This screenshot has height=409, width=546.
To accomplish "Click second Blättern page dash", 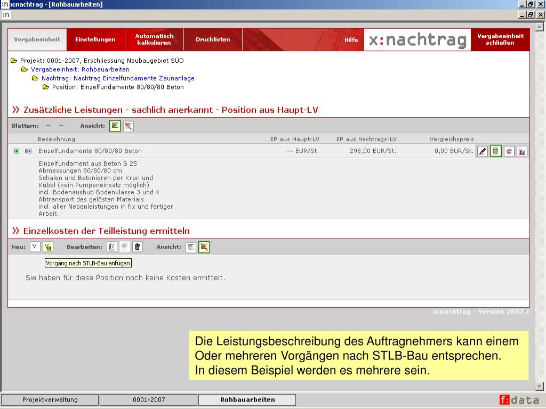I will [61, 126].
